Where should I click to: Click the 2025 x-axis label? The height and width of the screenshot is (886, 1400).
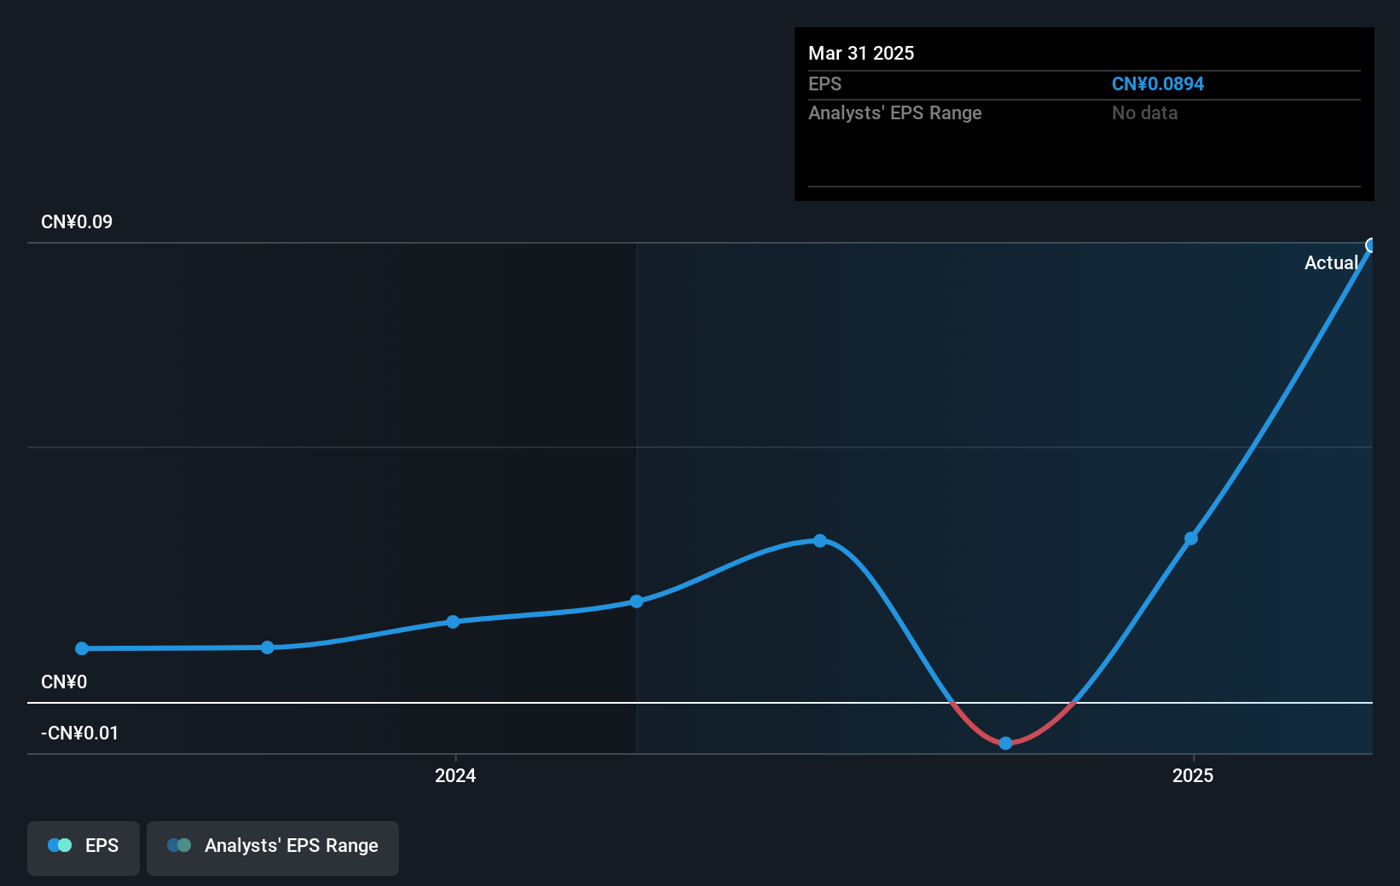(1193, 775)
